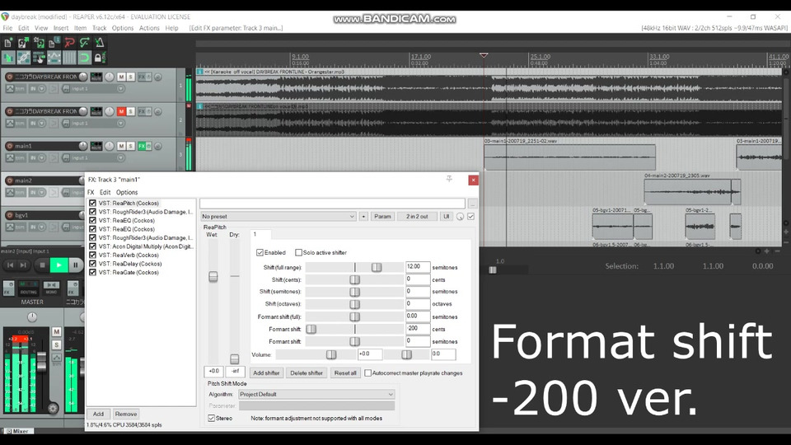
Task: Toggle move envelope points with items icon
Action: [x=54, y=58]
